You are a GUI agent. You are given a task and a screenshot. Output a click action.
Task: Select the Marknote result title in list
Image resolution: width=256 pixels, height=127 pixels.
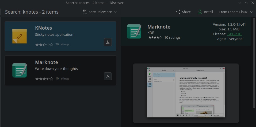[47, 62]
